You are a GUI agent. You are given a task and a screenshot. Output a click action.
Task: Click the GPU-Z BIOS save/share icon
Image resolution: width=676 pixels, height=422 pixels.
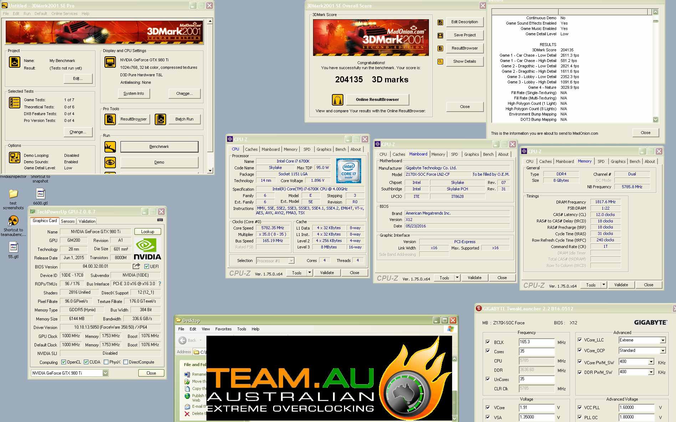tap(136, 266)
